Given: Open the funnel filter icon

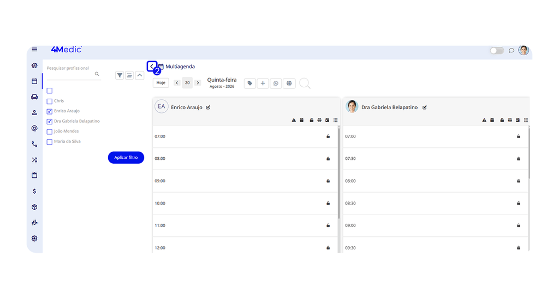Looking at the screenshot, I should tap(120, 75).
